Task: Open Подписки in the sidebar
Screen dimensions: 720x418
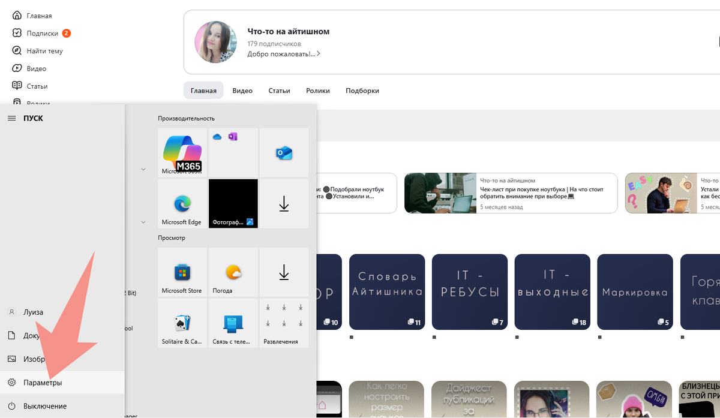Action: point(36,33)
